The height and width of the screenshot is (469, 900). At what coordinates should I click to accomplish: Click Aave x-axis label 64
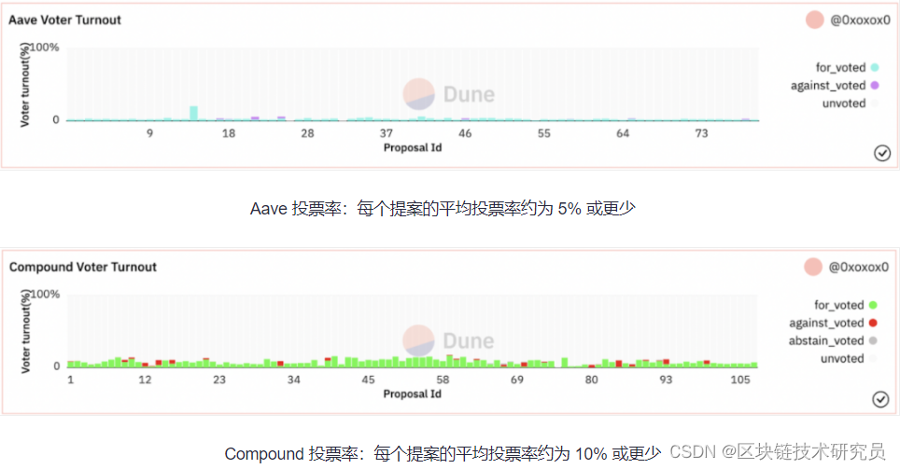coord(623,133)
